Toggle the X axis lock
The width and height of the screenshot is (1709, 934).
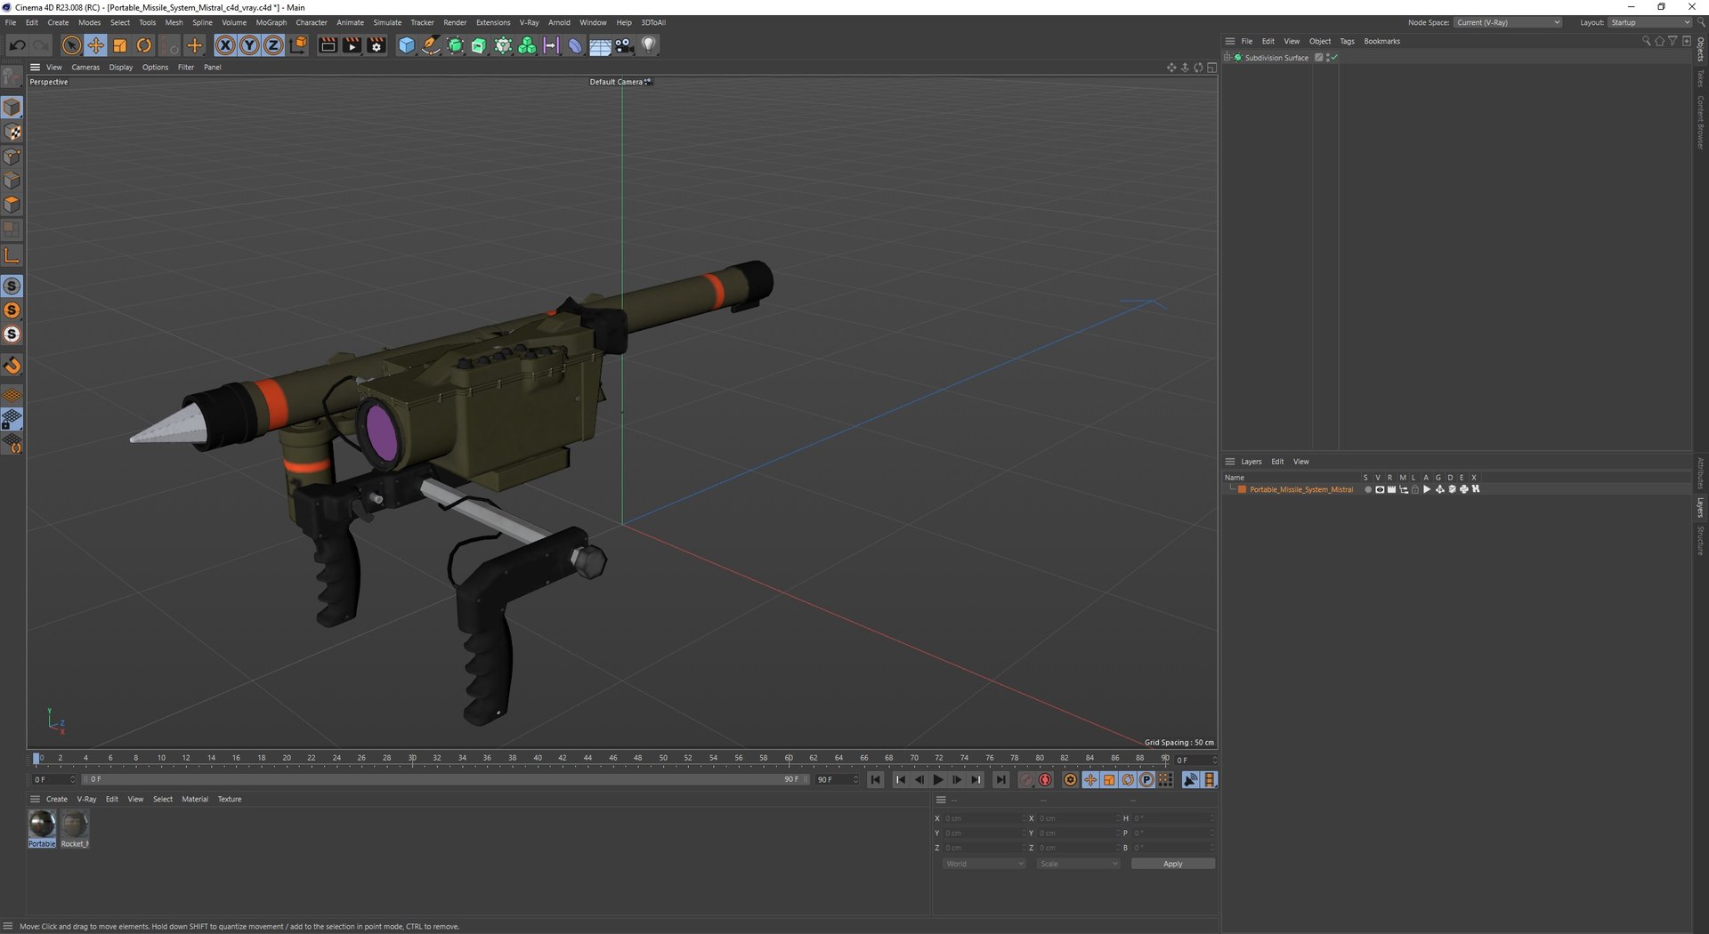point(225,45)
